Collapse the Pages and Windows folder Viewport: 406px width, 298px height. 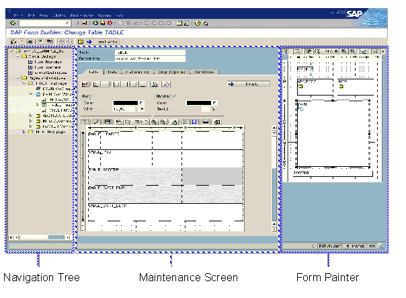point(18,77)
